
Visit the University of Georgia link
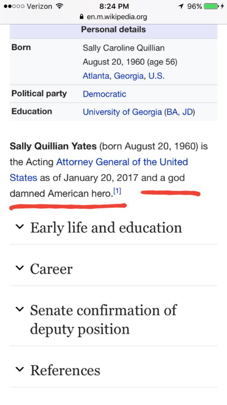point(122,112)
